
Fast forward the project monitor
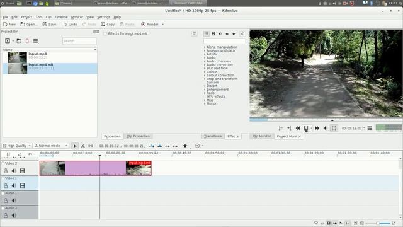[x=317, y=128]
